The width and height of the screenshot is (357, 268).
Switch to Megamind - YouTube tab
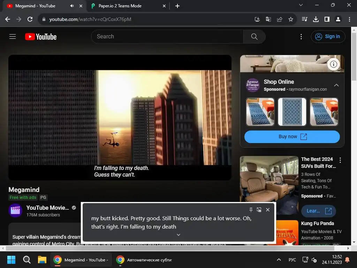tap(35, 6)
